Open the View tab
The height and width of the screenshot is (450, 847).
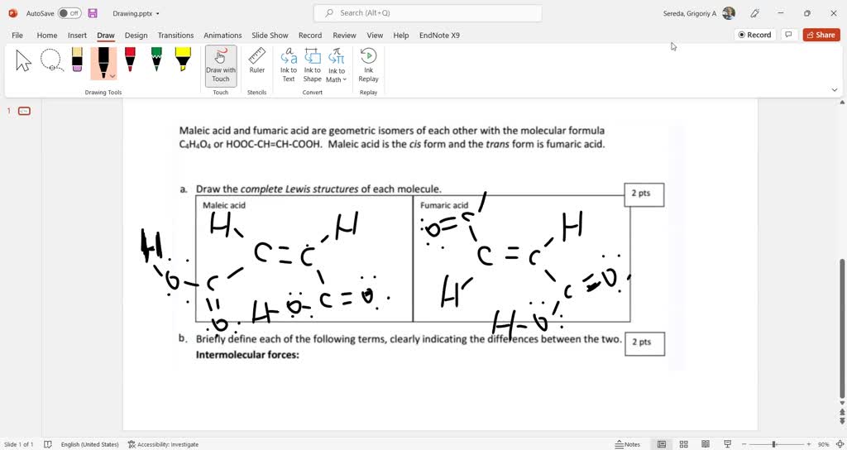375,35
